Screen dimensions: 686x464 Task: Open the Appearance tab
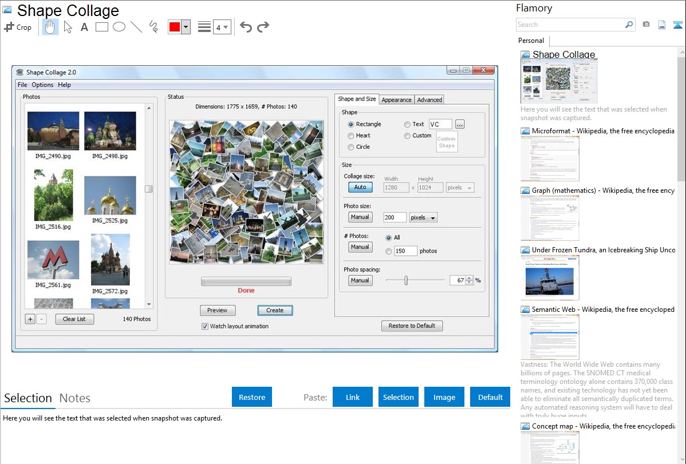(x=396, y=100)
